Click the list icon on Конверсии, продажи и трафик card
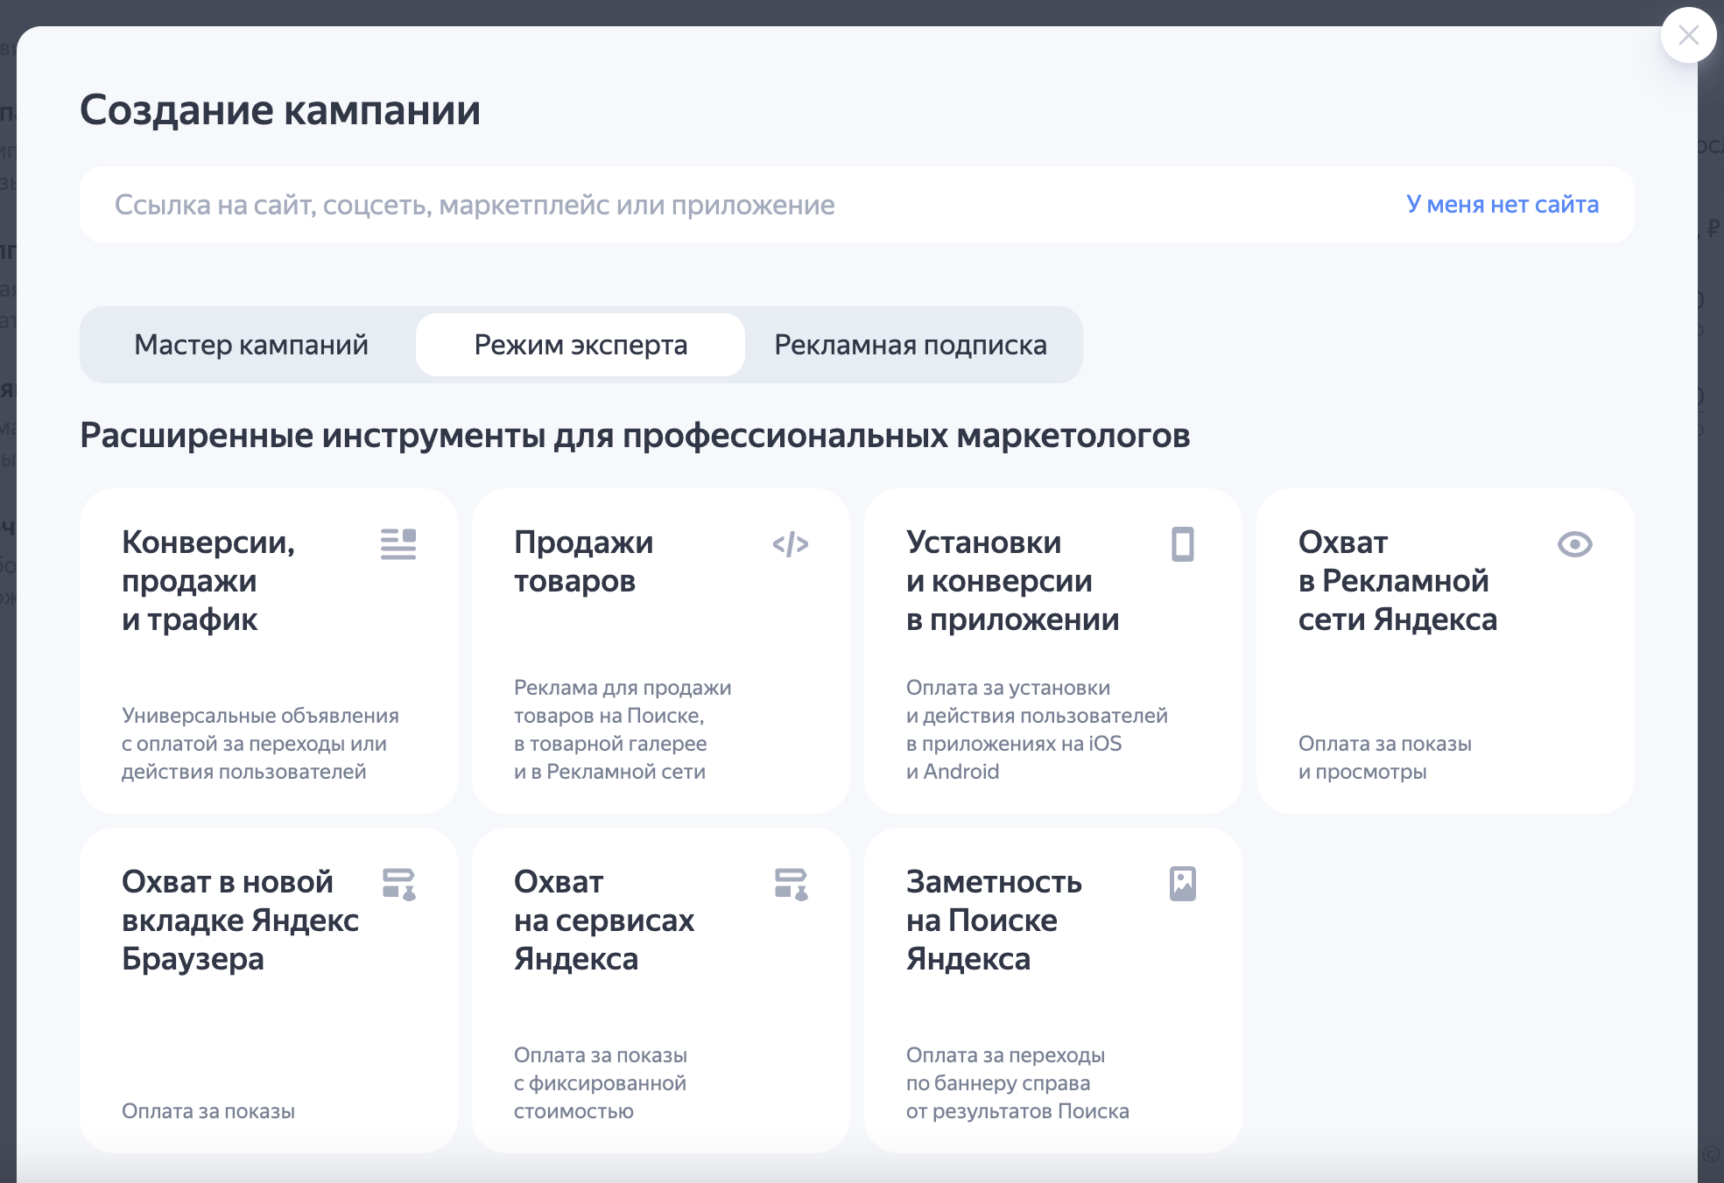Screen dimensions: 1724x1183 coord(398,544)
